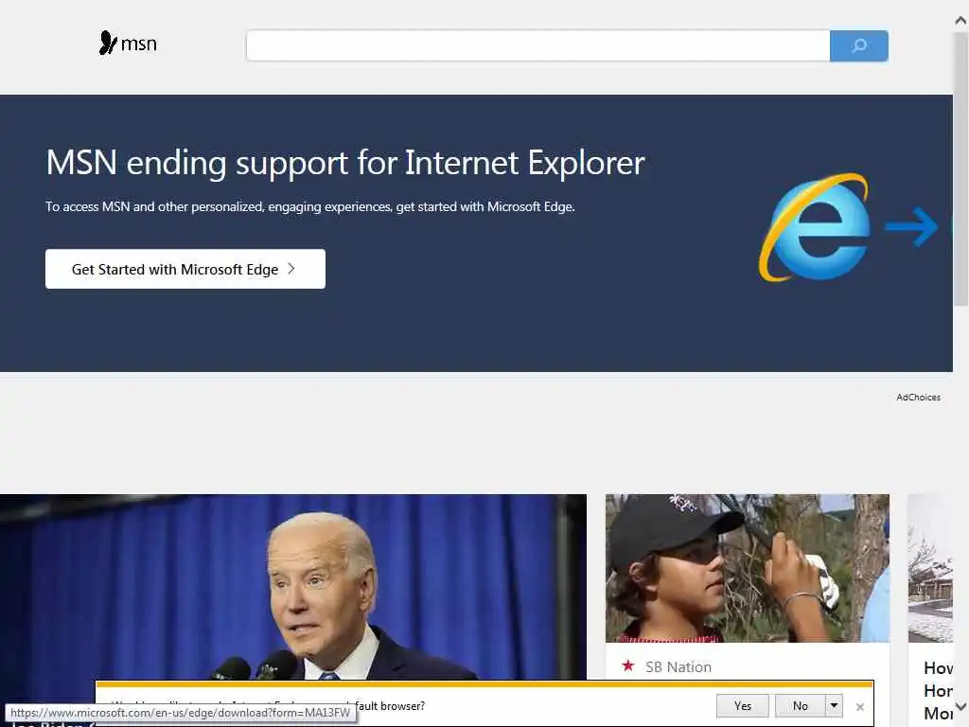Click Yes in default browser prompt

(743, 706)
